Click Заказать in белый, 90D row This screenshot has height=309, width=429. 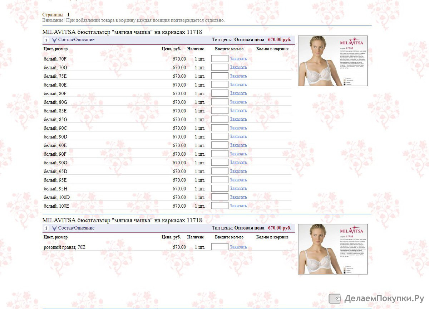click(238, 136)
